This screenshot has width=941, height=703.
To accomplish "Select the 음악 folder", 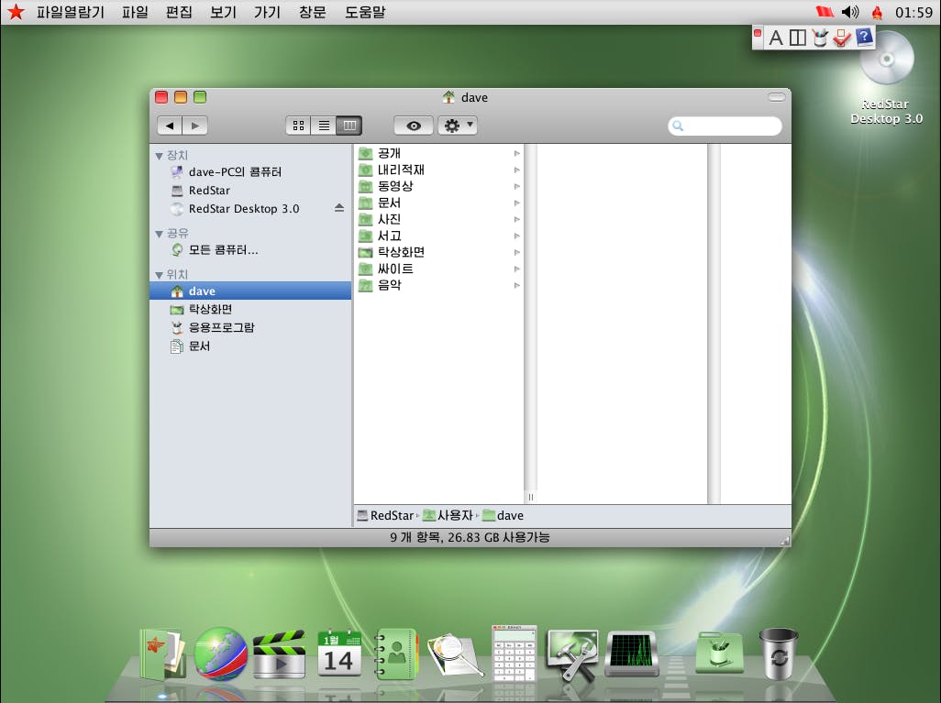I will click(x=438, y=286).
